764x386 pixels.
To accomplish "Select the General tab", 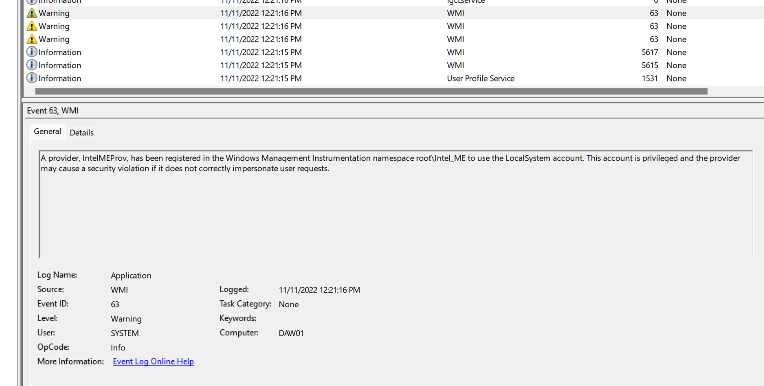I will point(47,131).
